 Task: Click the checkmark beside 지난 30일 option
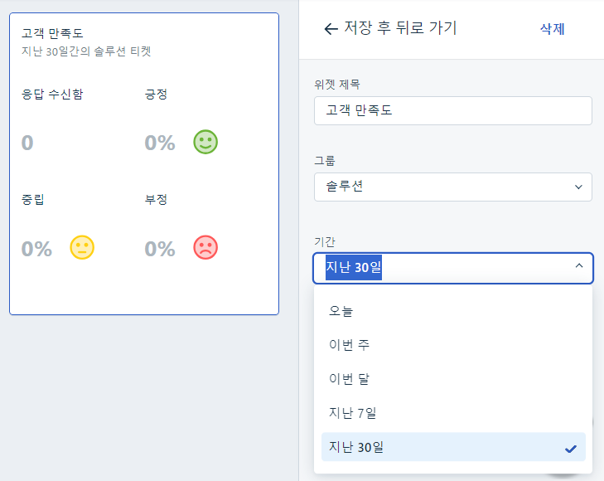pyautogui.click(x=571, y=449)
